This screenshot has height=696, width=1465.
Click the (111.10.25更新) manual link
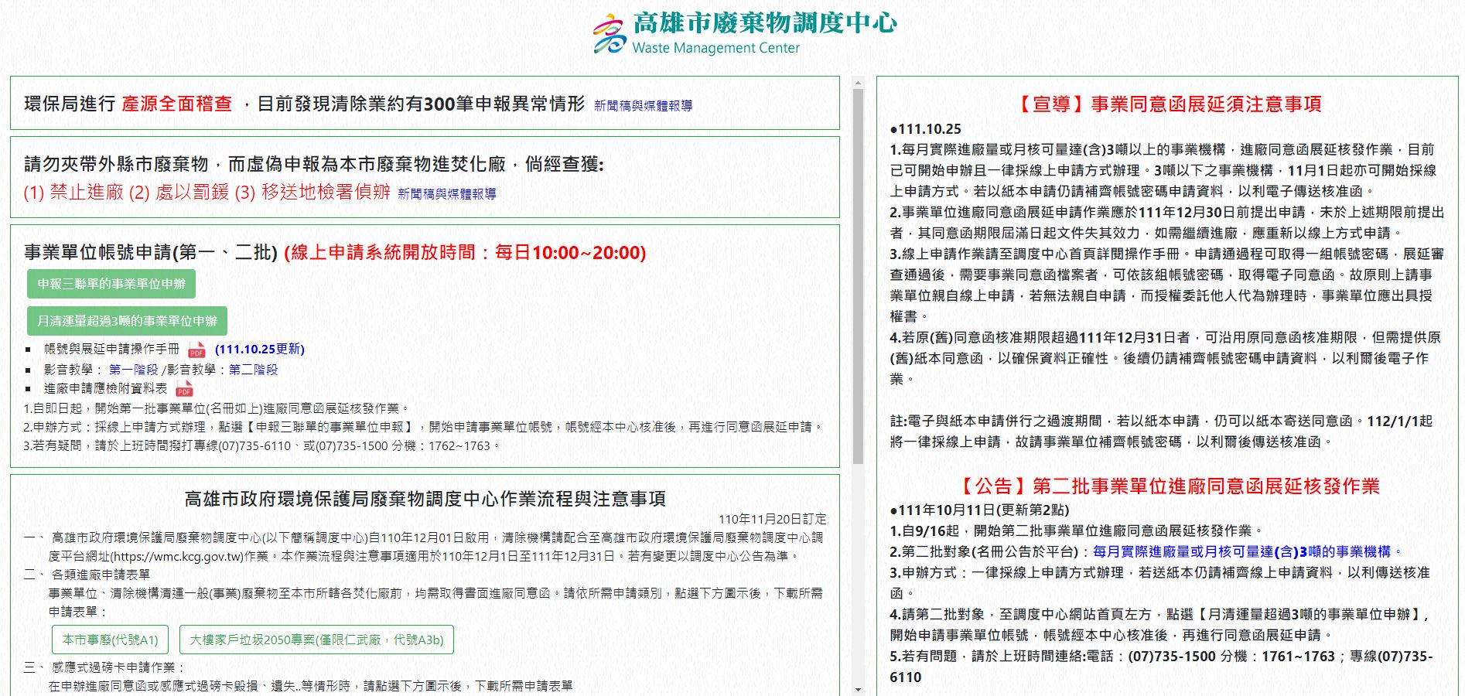coord(260,350)
